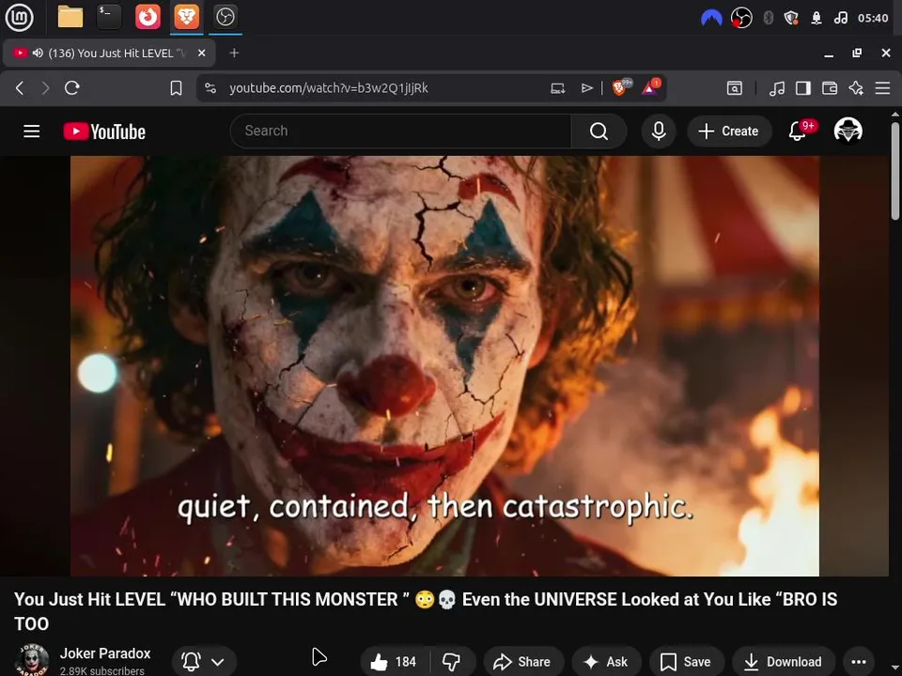The image size is (902, 676).
Task: Open the Brave Shields lion icon
Action: (621, 87)
